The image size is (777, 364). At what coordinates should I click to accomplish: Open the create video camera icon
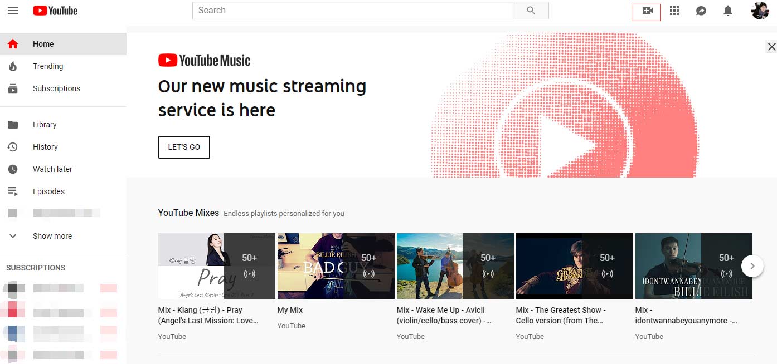click(x=647, y=11)
